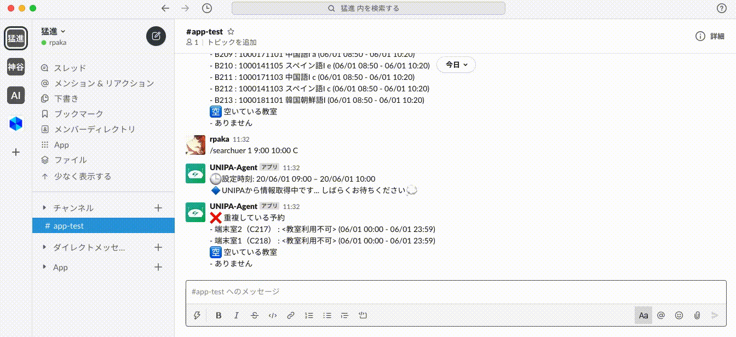Apply strikethrough formatting

point(255,315)
